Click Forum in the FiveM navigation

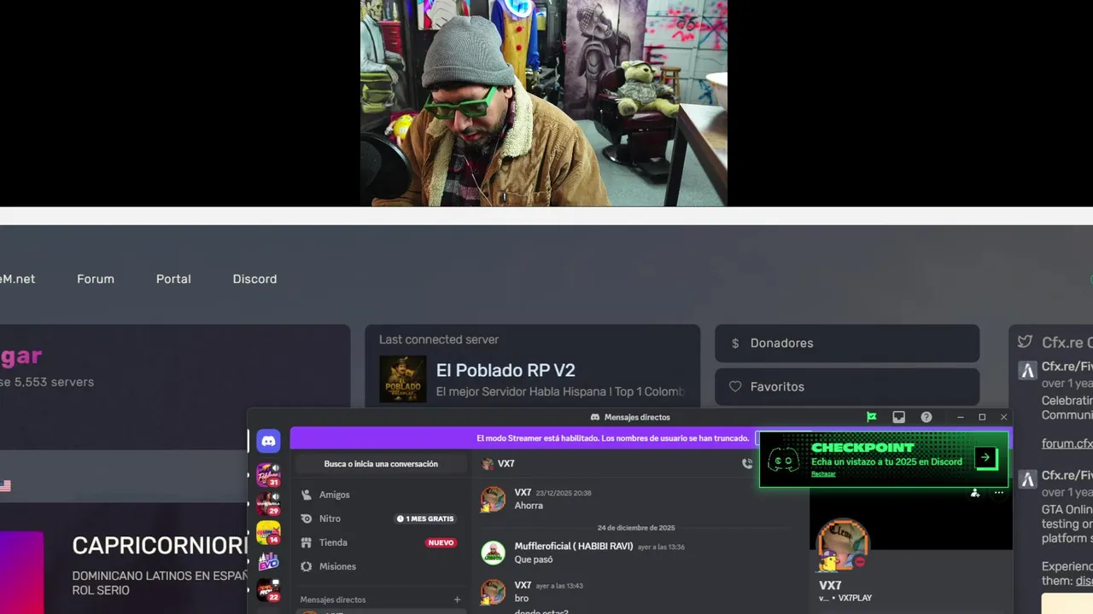point(96,279)
